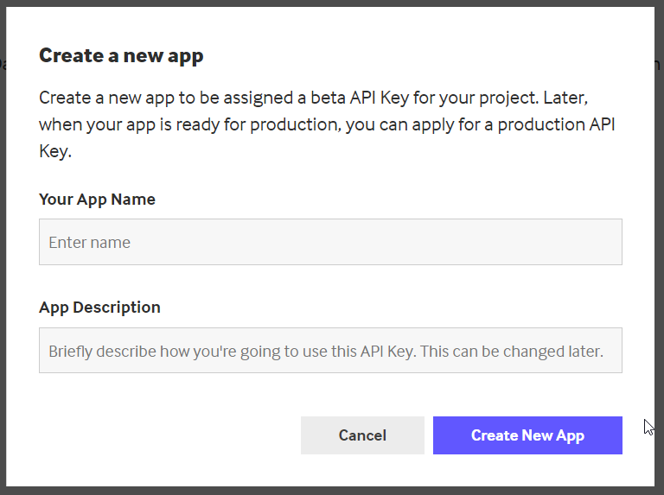This screenshot has width=664, height=495.
Task: Click blank dialog area left of Cancel
Action: tap(169, 435)
